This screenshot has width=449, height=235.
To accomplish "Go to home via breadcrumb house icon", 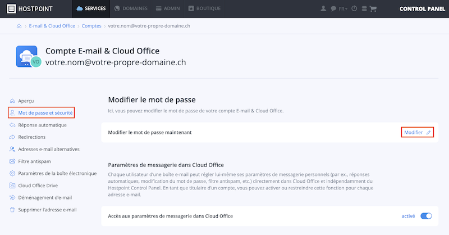I will [19, 26].
